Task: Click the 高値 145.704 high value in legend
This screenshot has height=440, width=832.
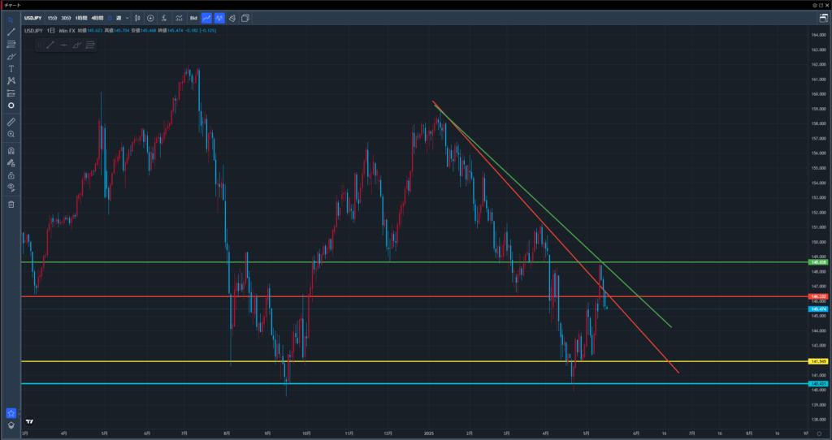Action: point(117,31)
